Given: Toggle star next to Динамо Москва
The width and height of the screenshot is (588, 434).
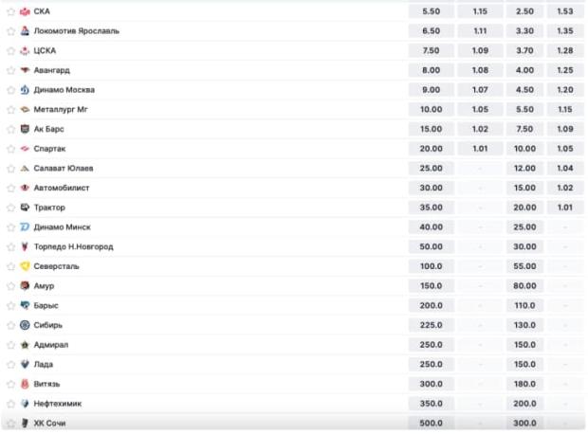Looking at the screenshot, I should [x=10, y=90].
